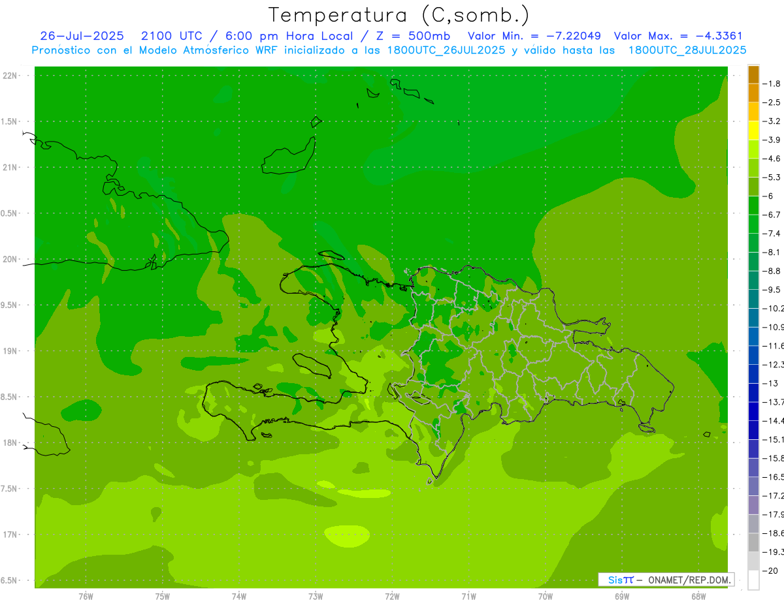
Task: Click the '70W' longitude label
Action: 546,597
